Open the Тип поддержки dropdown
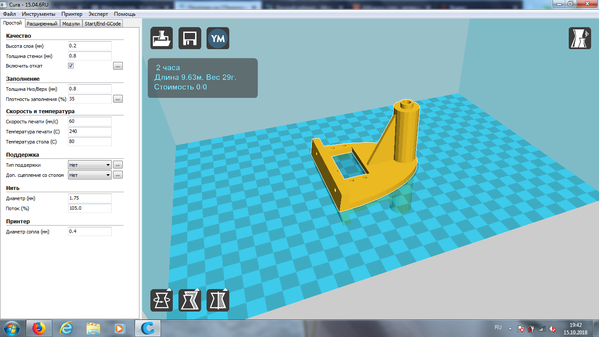 (x=90, y=165)
